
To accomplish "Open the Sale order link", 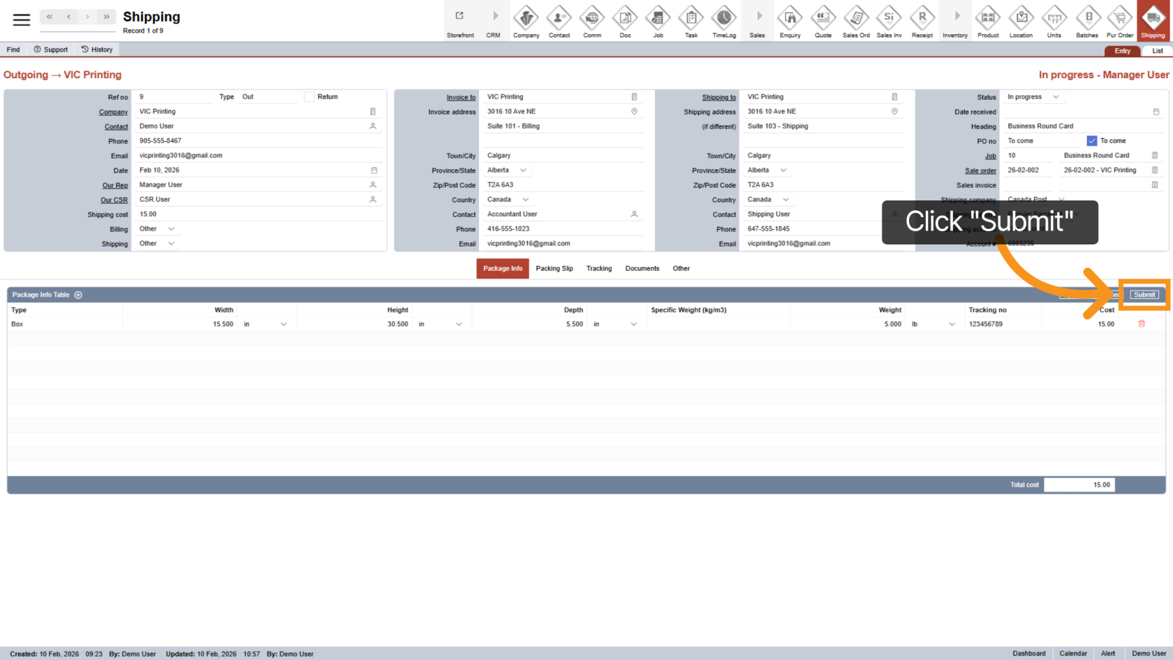I will click(980, 170).
